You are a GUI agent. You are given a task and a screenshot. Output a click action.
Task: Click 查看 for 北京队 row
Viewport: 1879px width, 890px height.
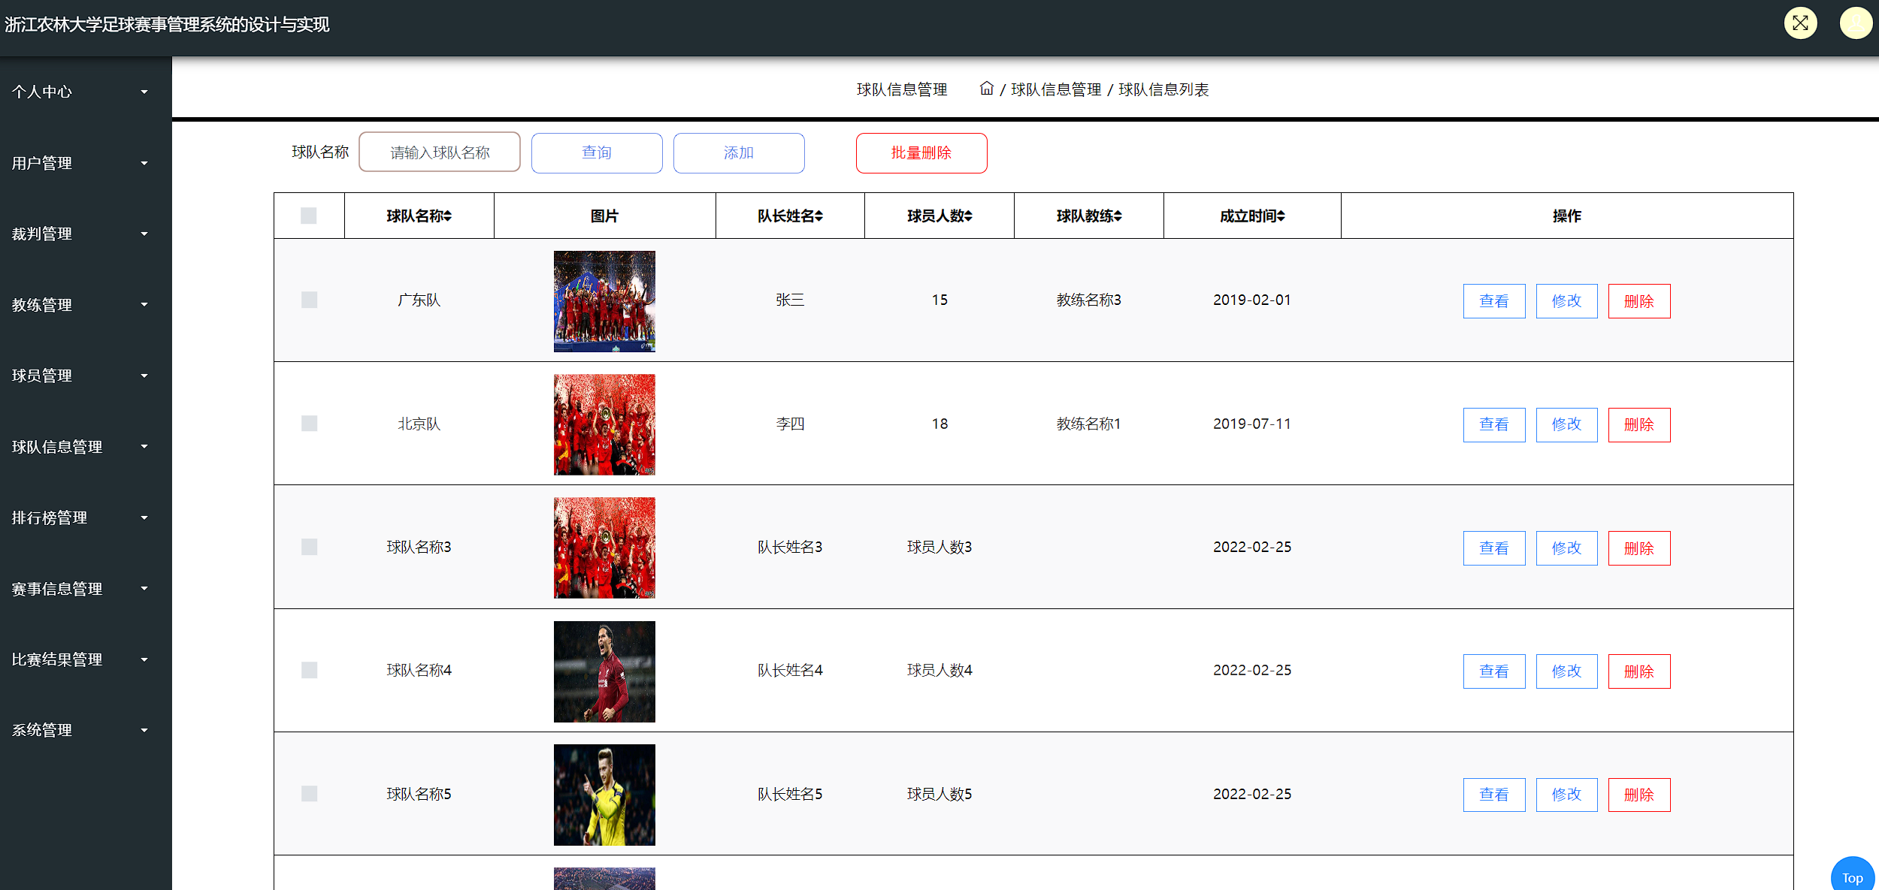(x=1494, y=424)
